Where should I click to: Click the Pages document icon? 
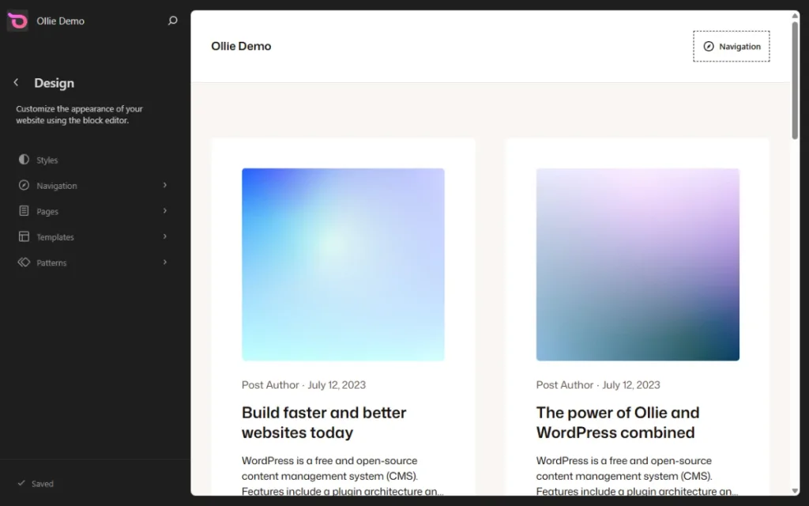click(24, 210)
